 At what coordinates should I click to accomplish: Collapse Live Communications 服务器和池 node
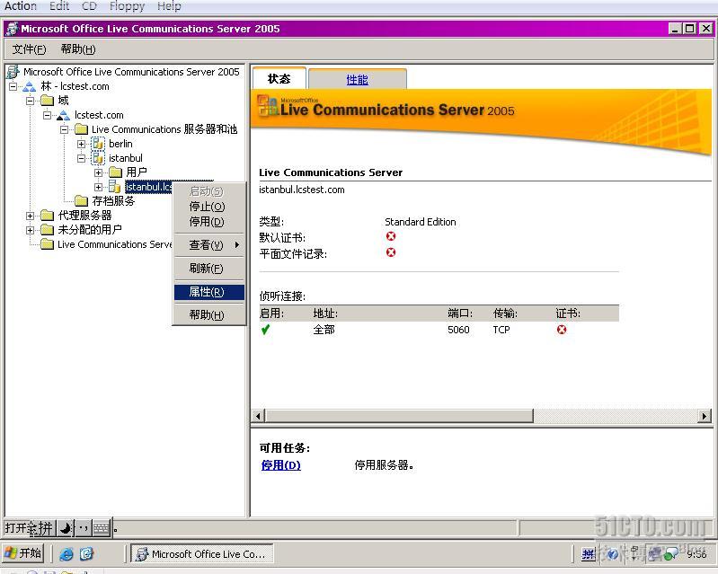pos(64,129)
